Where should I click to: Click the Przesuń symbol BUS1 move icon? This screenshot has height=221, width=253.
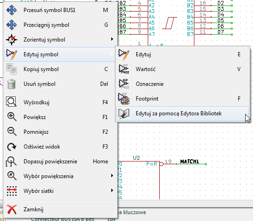[12, 10]
